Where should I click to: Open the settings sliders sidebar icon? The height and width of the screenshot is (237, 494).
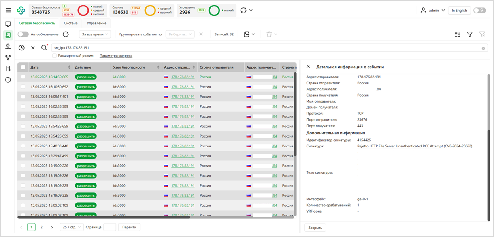[8, 69]
